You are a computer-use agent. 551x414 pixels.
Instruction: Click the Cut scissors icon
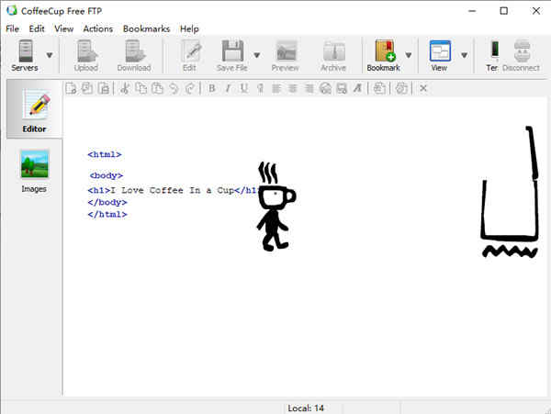pos(124,88)
